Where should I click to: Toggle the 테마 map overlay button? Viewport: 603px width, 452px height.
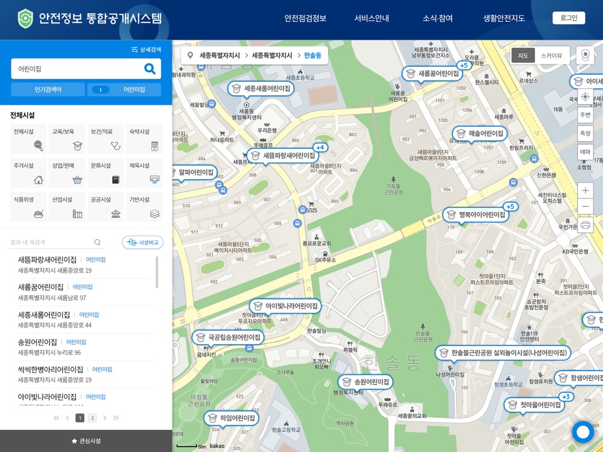pyautogui.click(x=585, y=151)
